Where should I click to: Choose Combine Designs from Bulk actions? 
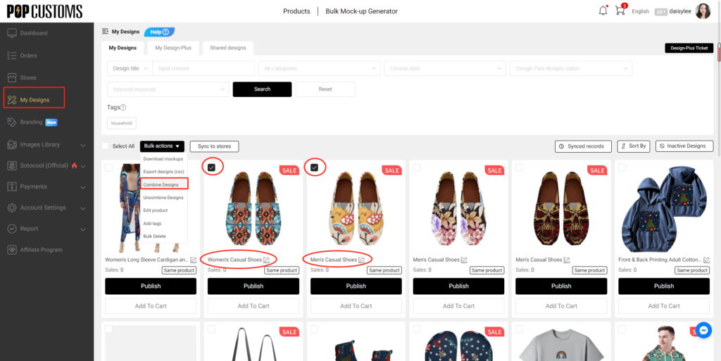(x=164, y=184)
